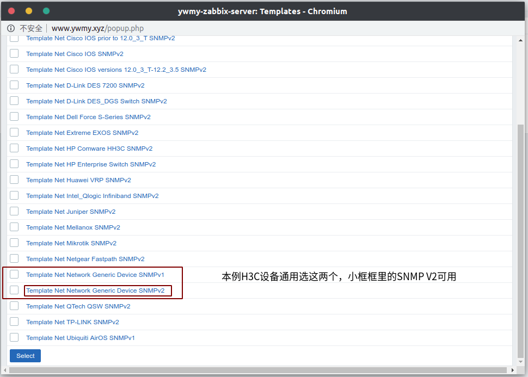Image resolution: width=528 pixels, height=377 pixels.
Task: Open Template Net Cisco IOS prior to 12.0_3_T link
Action: [100, 38]
